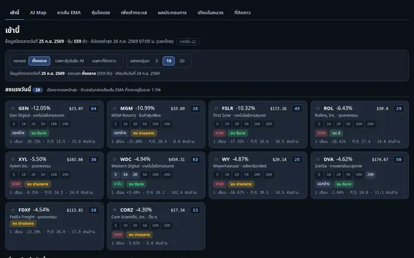414x258 pixels.
Task: Click highlighted EMA 200 chip on DVA card
Action: point(371,175)
